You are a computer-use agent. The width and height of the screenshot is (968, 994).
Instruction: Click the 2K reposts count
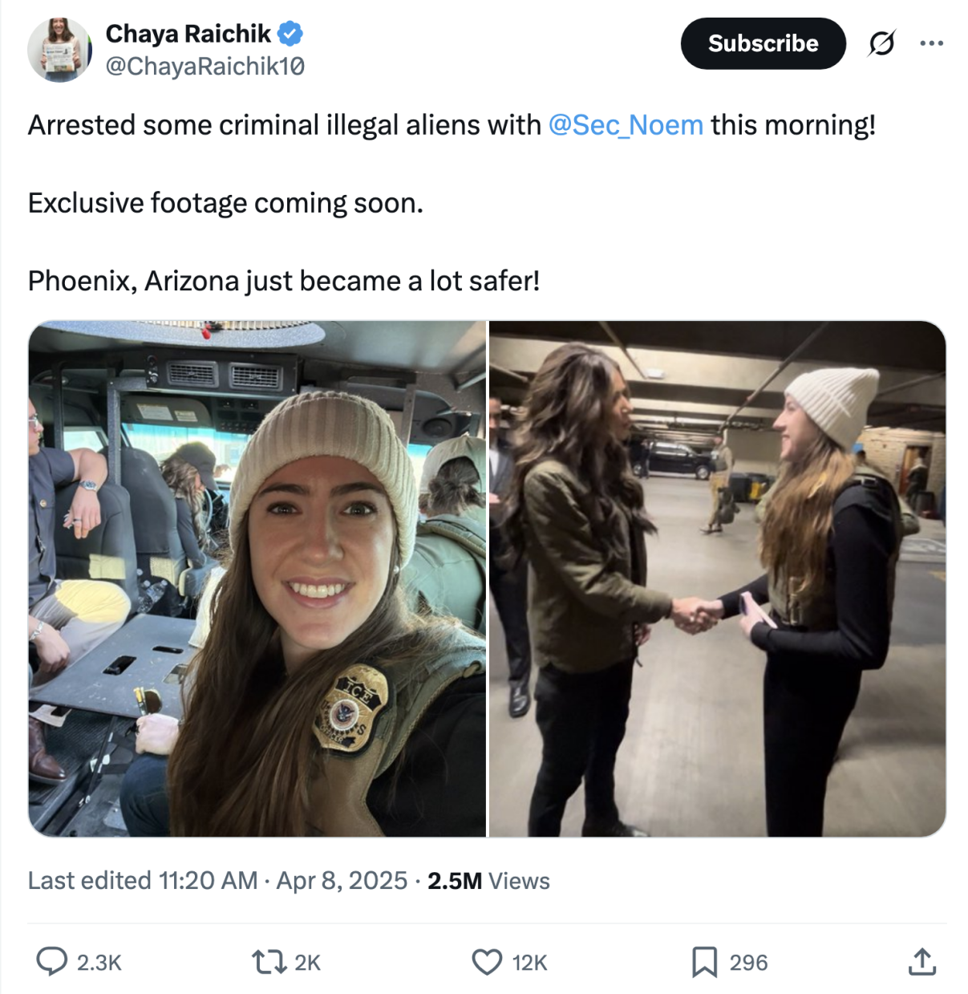[307, 962]
